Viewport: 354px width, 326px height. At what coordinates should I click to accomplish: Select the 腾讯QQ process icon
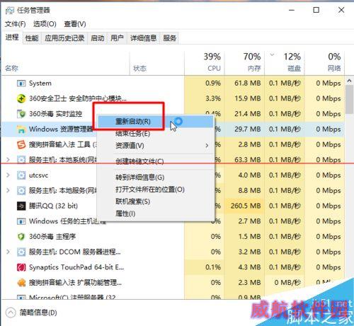(21, 206)
